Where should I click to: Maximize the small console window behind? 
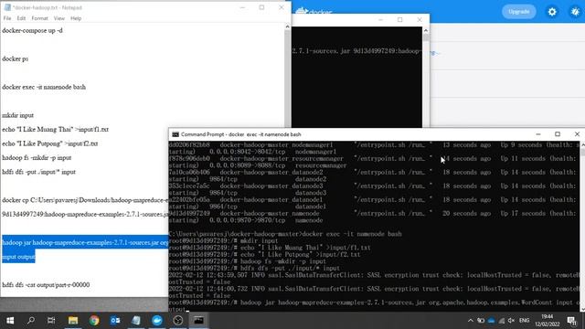(x=400, y=20)
